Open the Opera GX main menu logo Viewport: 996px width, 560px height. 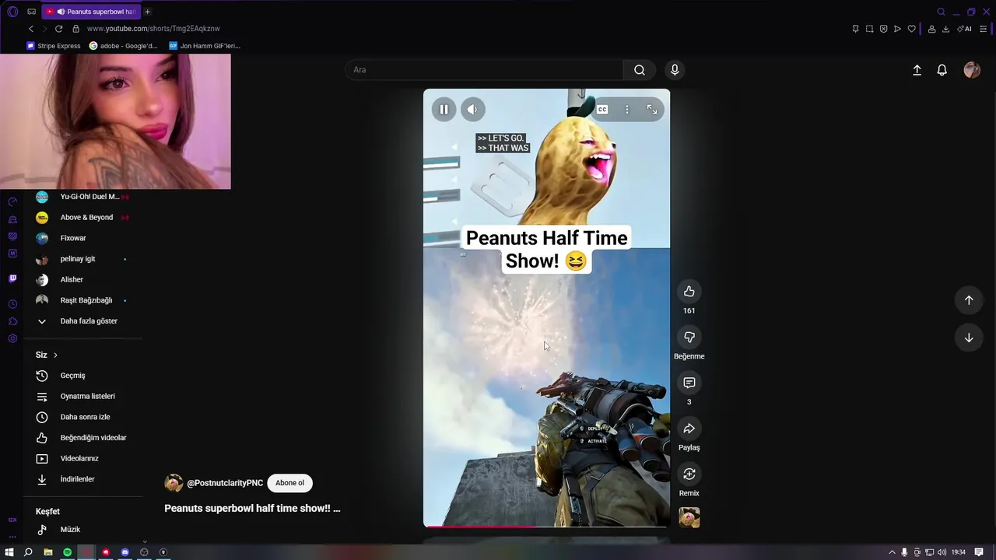(12, 12)
